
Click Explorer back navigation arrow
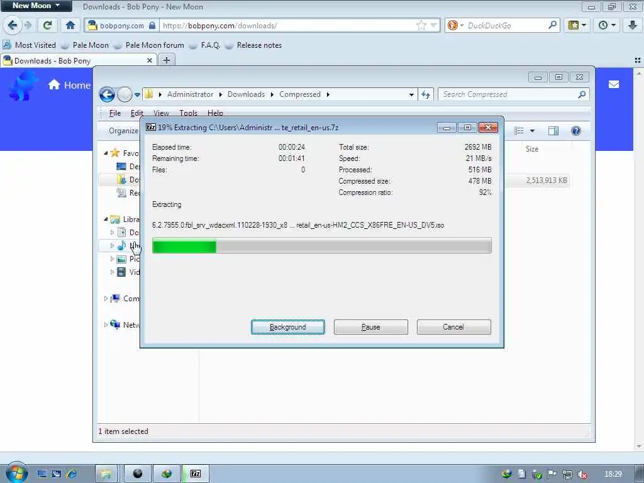click(x=107, y=94)
